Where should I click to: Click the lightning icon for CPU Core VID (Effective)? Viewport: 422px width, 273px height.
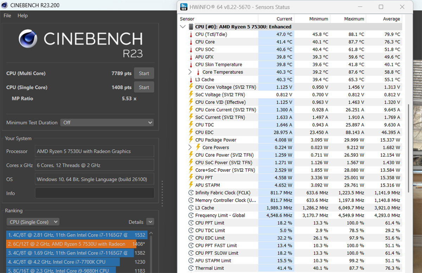[191, 102]
